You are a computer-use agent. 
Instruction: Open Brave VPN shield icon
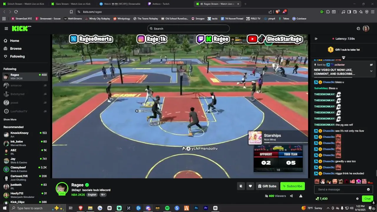[367, 12]
